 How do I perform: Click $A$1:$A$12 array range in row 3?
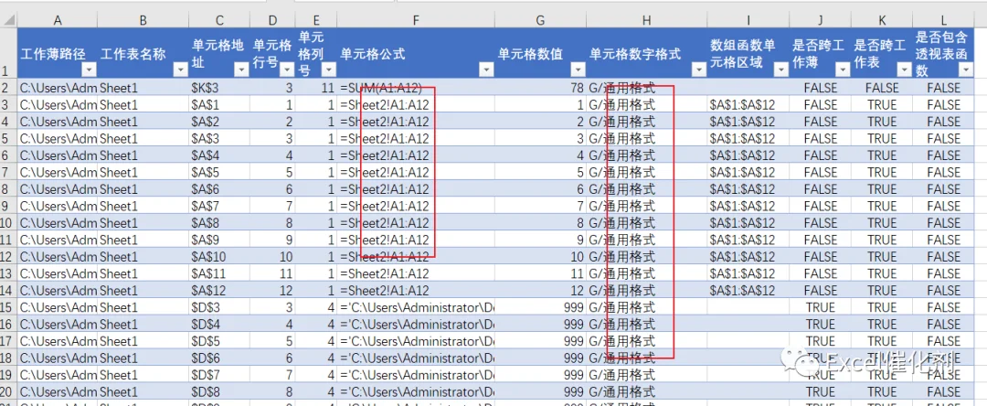tap(746, 104)
